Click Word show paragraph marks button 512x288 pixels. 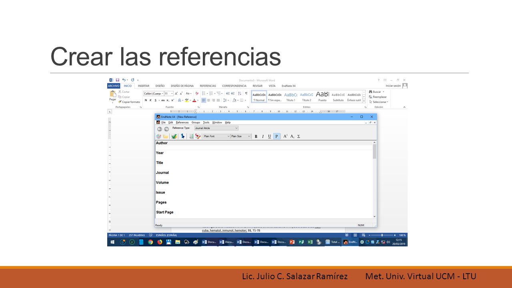pyautogui.click(x=246, y=94)
